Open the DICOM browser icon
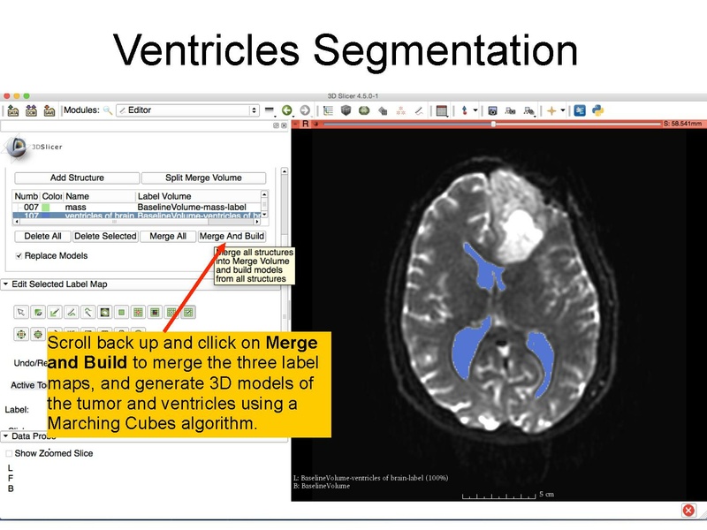707x530 pixels. (x=29, y=110)
